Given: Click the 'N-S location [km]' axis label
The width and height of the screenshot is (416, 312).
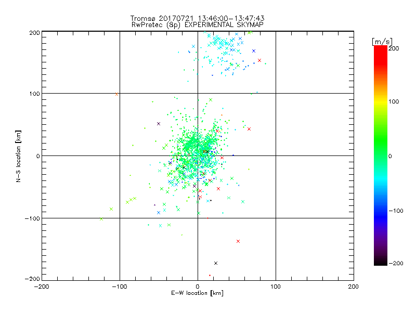Looking at the screenshot, I should (x=18, y=156).
